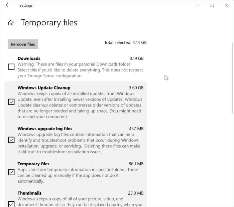
Task: Click the 86.1 MB size value
Action: [136, 164]
